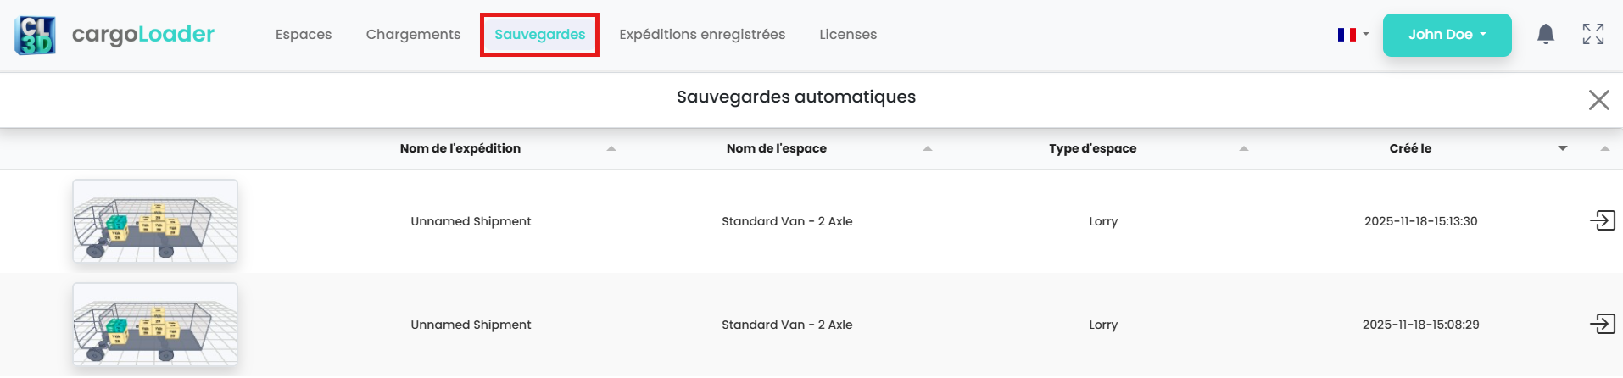
Task: Click the first van loading thumbnail
Action: [155, 221]
